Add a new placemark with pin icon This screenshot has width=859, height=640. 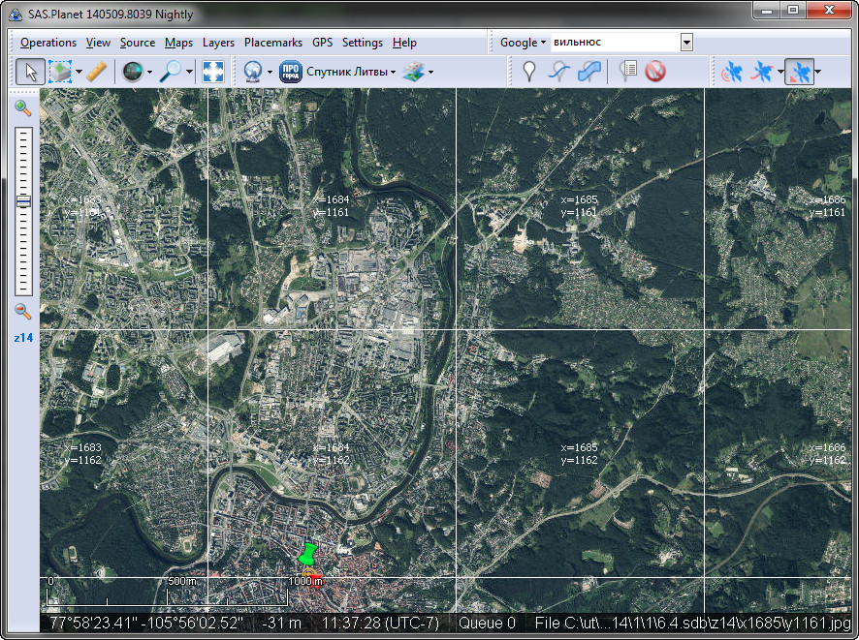tap(528, 72)
